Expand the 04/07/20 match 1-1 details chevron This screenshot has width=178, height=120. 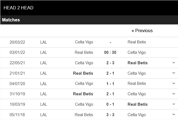[174, 83]
